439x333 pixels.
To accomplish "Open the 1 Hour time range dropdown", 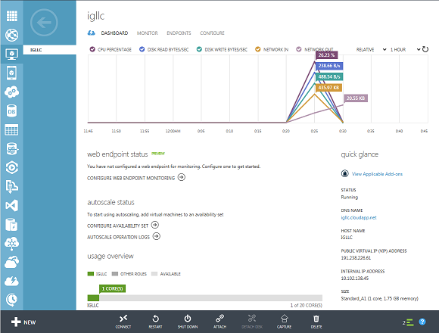I will click(x=405, y=49).
